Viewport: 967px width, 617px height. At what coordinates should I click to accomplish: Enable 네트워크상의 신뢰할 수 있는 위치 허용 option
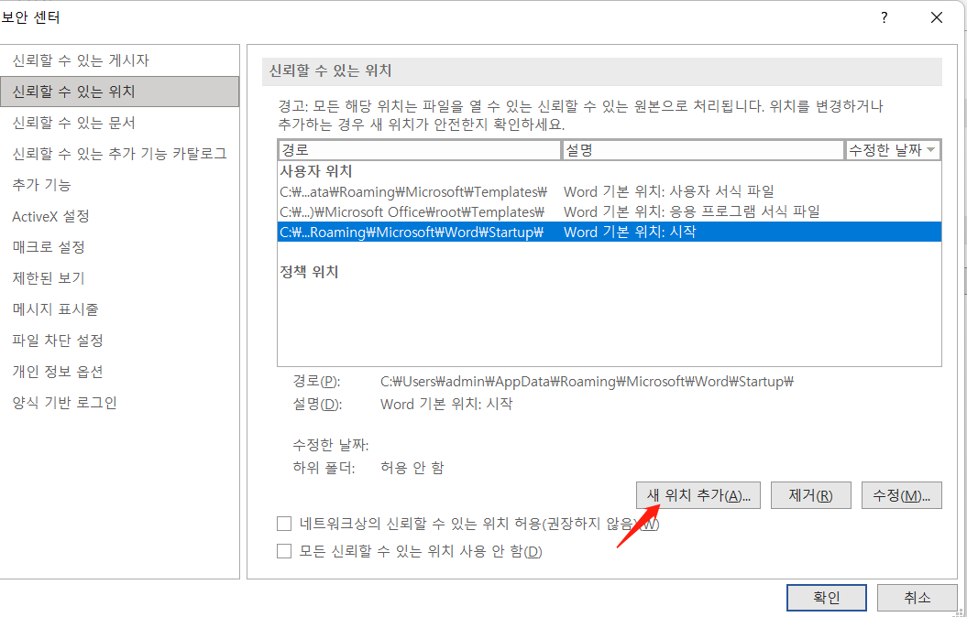click(x=284, y=524)
